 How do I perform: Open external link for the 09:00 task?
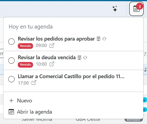point(52,46)
